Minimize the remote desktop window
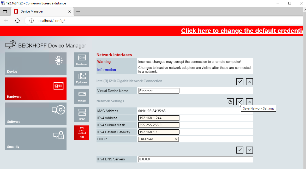Screen dimensions: 306x169 point(278,3)
